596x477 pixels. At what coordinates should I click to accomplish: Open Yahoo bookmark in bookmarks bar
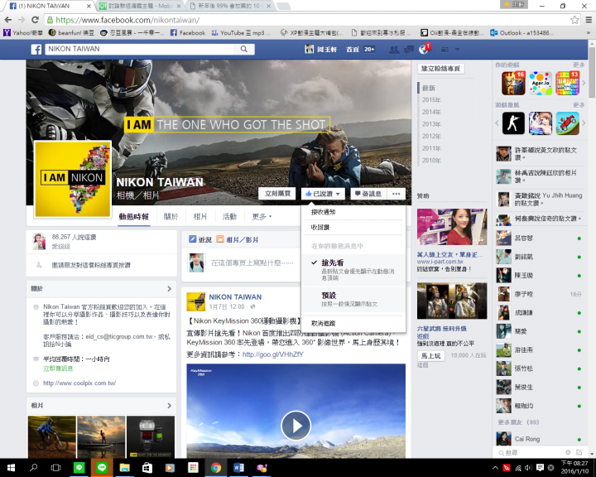pos(23,33)
